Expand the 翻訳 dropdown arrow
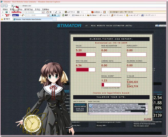The width and height of the screenshot is (168, 137). (70, 15)
